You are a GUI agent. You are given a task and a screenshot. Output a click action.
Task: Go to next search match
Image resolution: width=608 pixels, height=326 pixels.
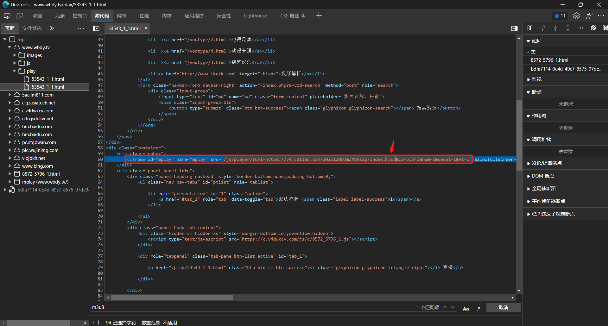[453, 307]
